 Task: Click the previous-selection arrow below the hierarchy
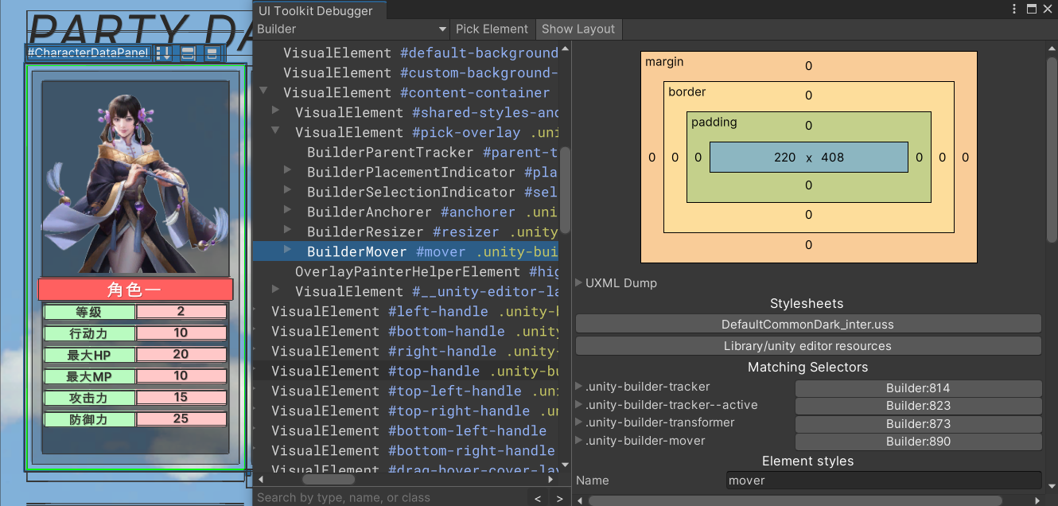[537, 497]
